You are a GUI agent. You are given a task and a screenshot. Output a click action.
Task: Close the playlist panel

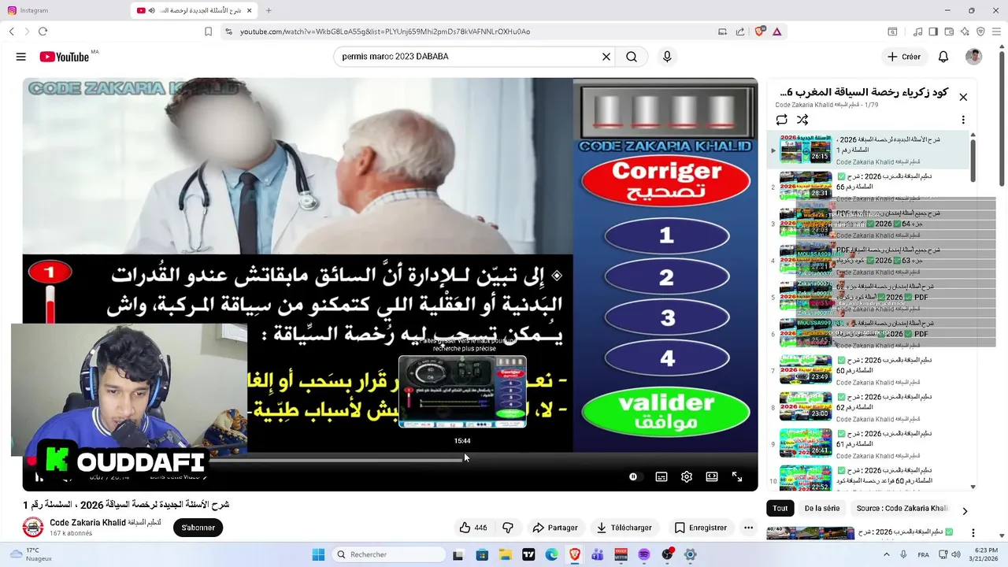(963, 97)
